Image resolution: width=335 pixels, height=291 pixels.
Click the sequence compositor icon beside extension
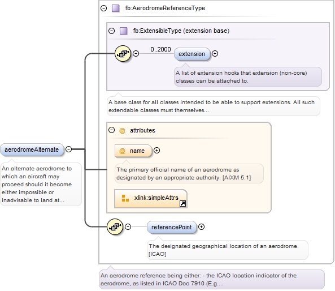(123, 53)
